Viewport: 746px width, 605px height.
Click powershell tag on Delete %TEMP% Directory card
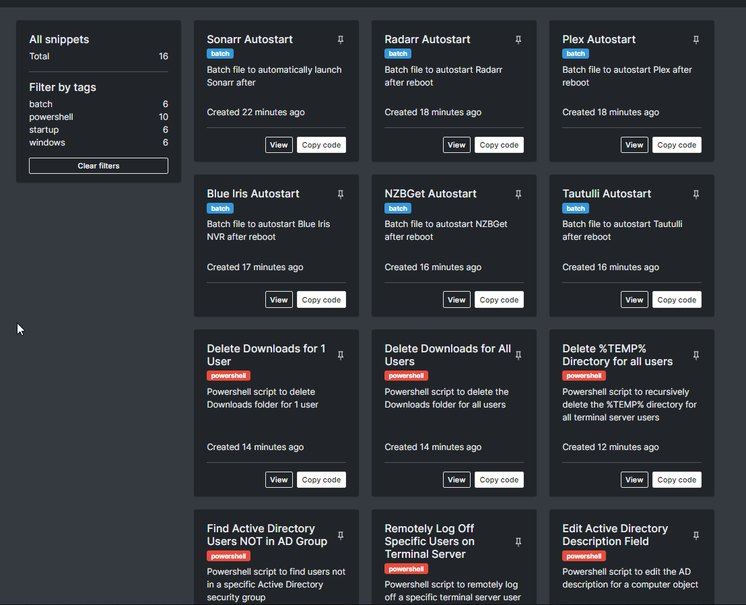pyautogui.click(x=584, y=375)
